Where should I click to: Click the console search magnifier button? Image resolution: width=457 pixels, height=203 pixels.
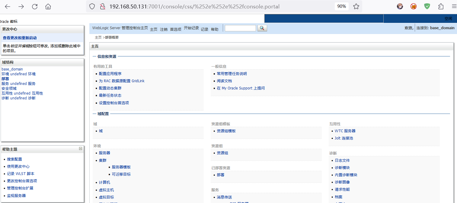click(x=262, y=28)
